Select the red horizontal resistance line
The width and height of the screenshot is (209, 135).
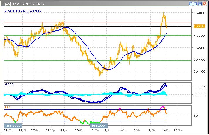tap(88, 22)
